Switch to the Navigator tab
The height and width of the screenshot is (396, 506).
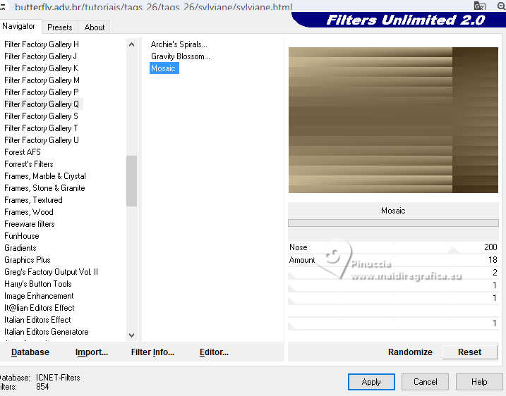(x=20, y=26)
